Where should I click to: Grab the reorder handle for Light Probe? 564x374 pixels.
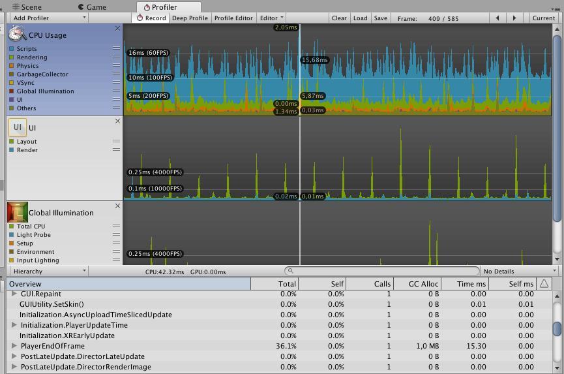point(116,234)
